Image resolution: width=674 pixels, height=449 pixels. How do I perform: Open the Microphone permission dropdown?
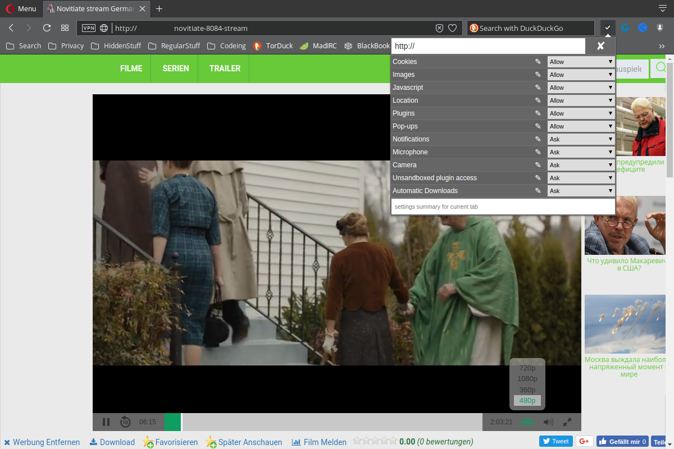coord(581,152)
